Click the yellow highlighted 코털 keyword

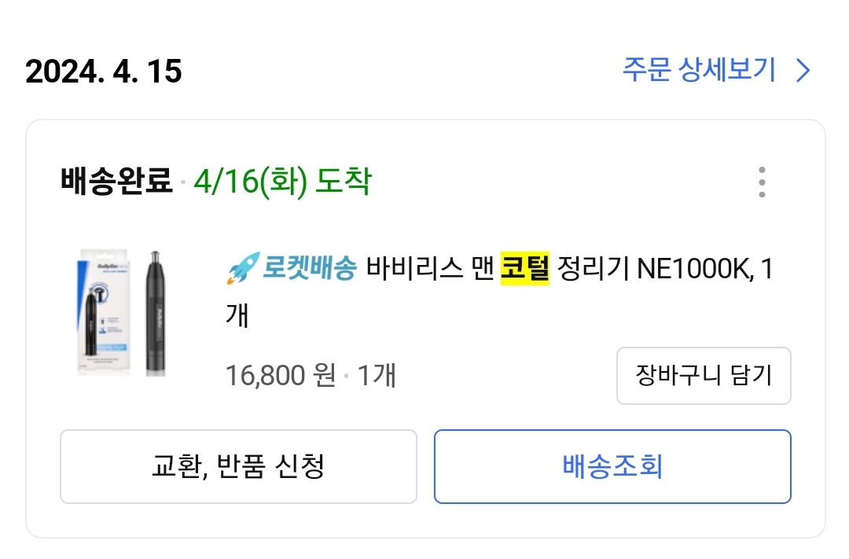pyautogui.click(x=524, y=270)
